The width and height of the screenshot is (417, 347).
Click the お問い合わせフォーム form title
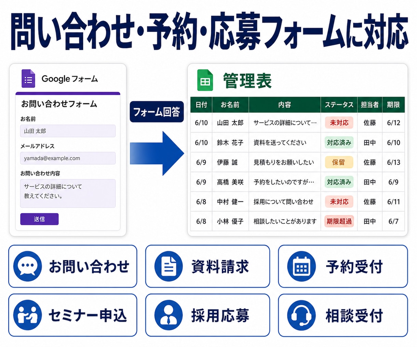[x=59, y=104]
